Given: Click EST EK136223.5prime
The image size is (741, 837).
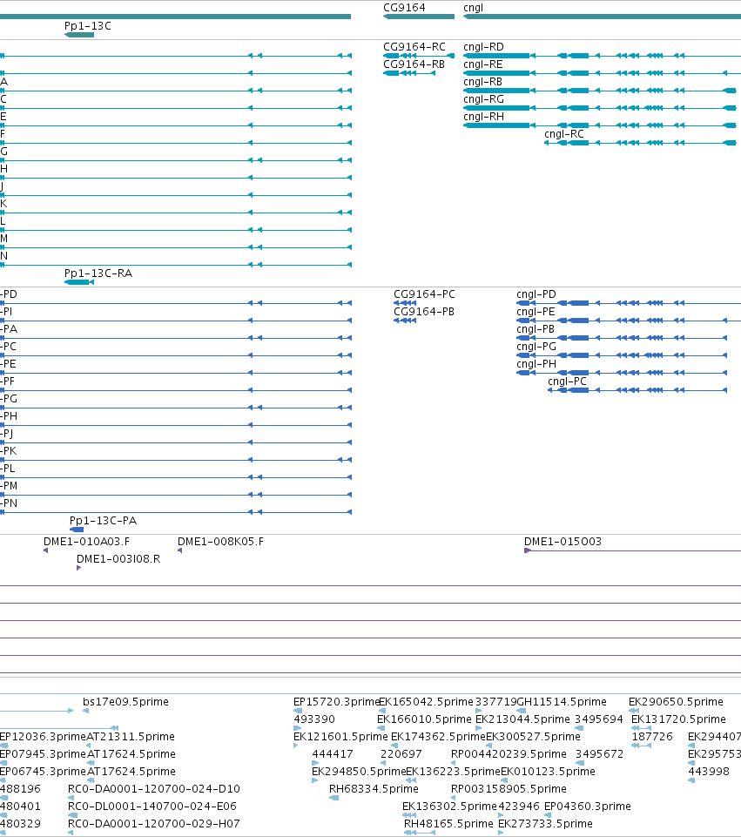Looking at the screenshot, I should click(454, 772).
